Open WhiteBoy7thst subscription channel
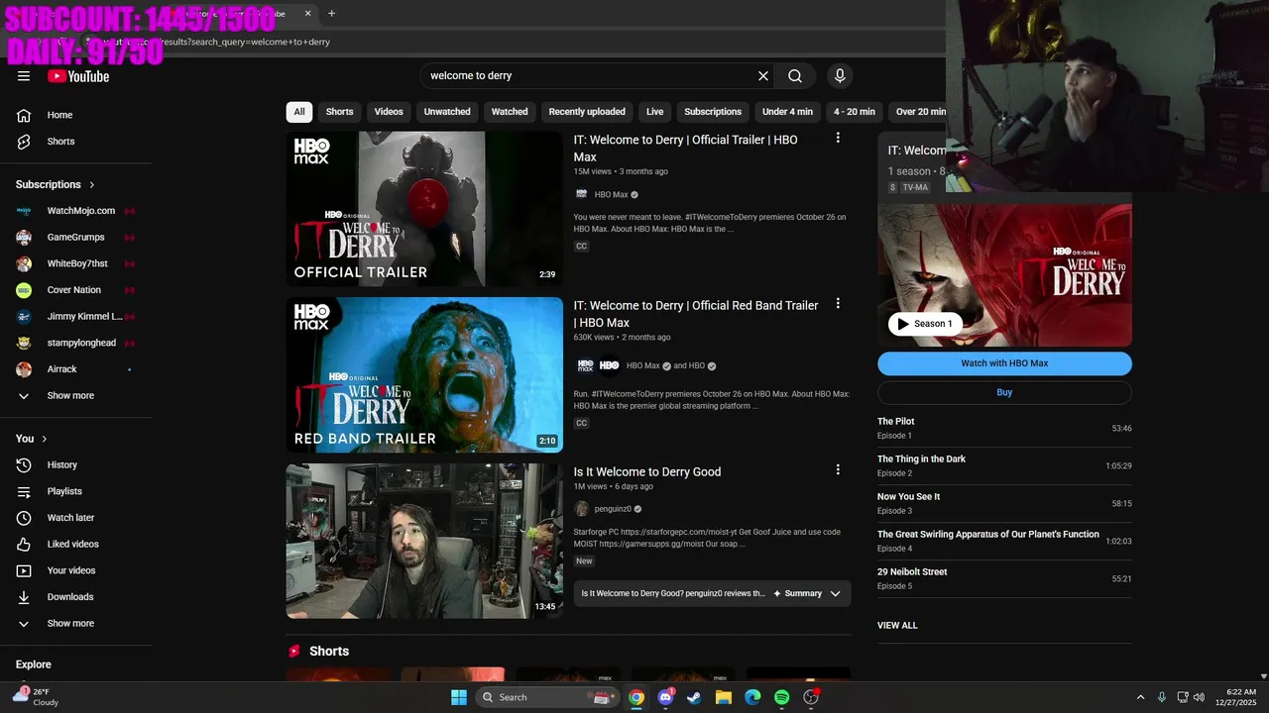 coord(76,263)
